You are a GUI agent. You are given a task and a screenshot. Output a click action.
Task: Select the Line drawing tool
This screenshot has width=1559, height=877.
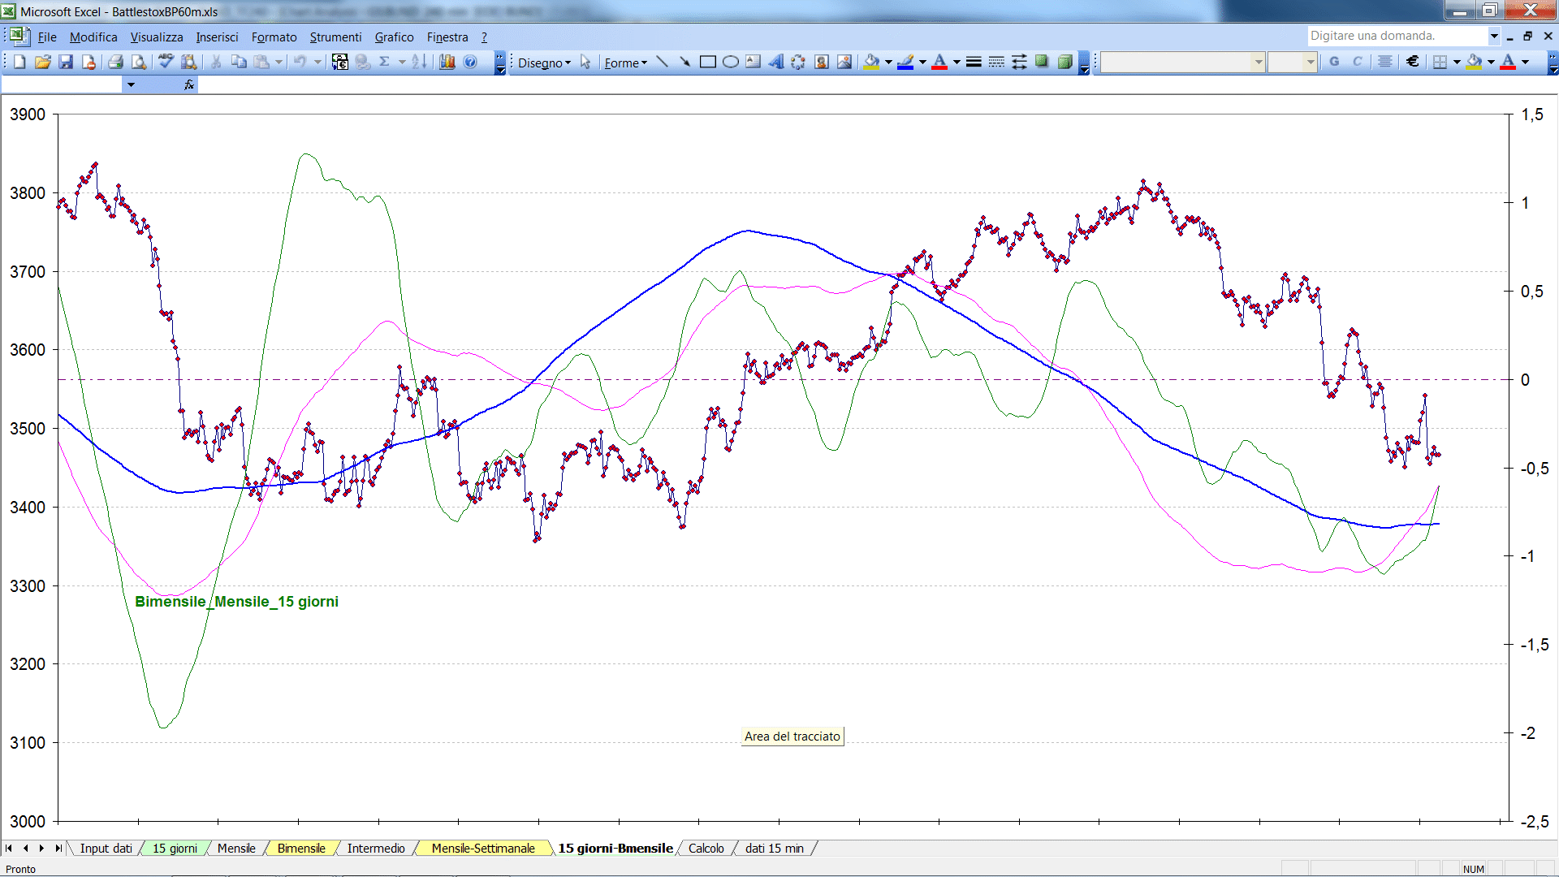tap(663, 62)
